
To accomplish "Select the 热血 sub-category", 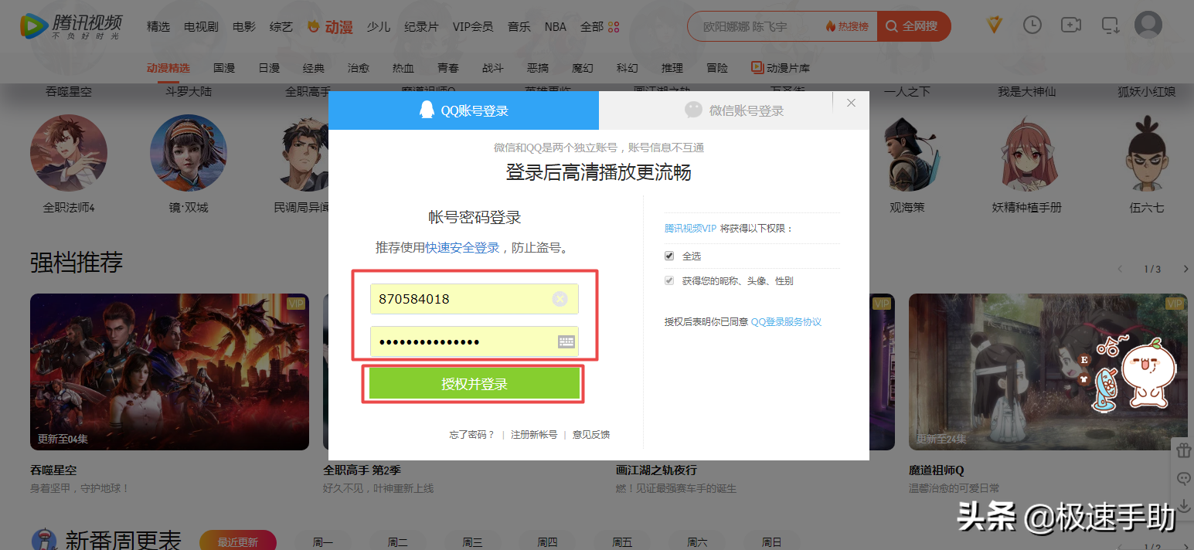I will 403,68.
